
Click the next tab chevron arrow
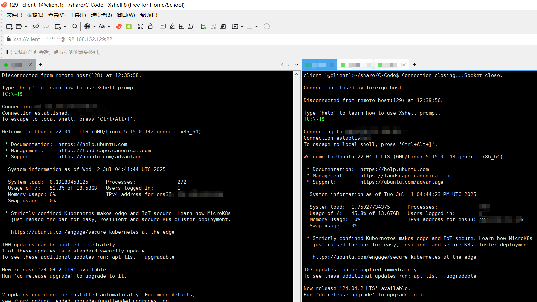(288, 65)
